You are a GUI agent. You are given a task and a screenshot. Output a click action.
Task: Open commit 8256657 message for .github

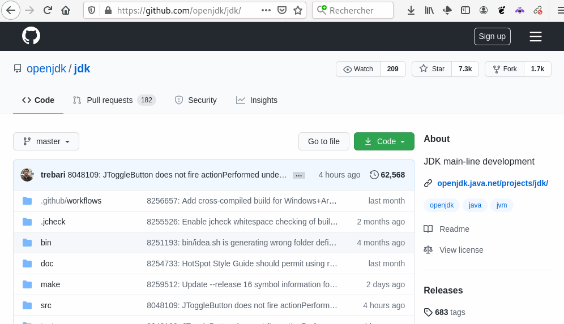pyautogui.click(x=241, y=201)
